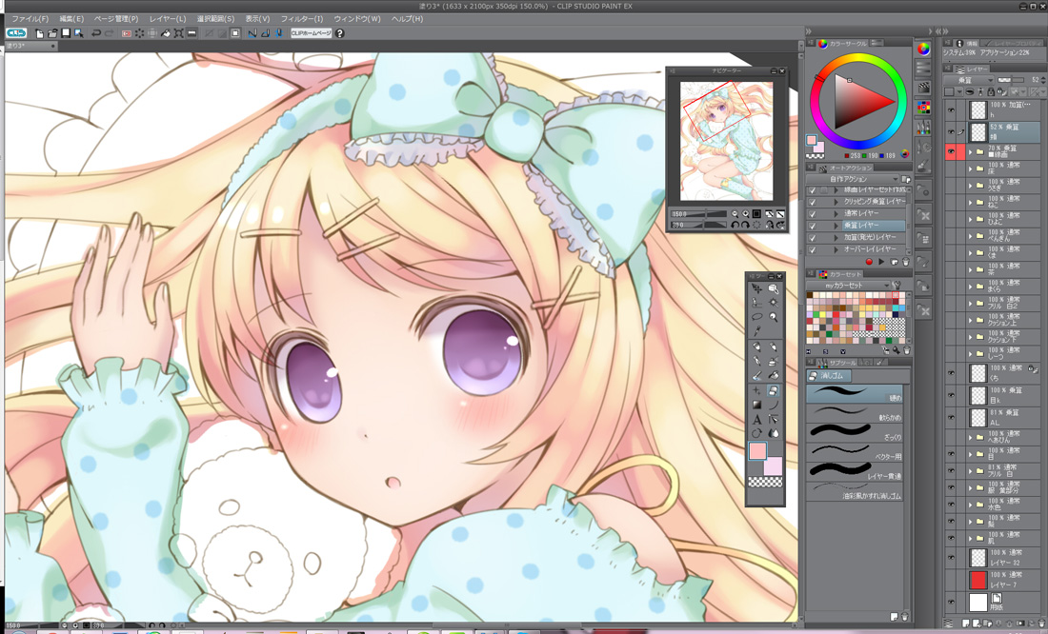
Task: Toggle the 乗算レイヤー action checkbox
Action: tap(812, 226)
